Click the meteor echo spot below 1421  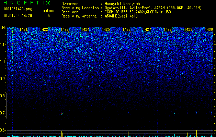click(25, 114)
